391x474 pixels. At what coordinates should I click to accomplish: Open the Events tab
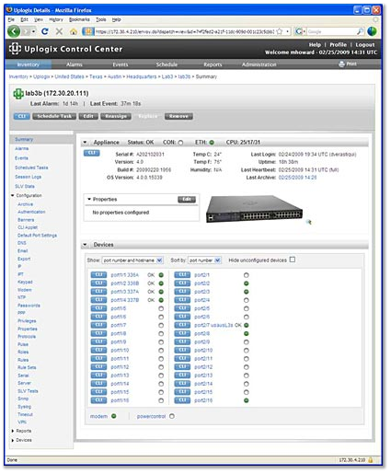pyautogui.click(x=121, y=64)
